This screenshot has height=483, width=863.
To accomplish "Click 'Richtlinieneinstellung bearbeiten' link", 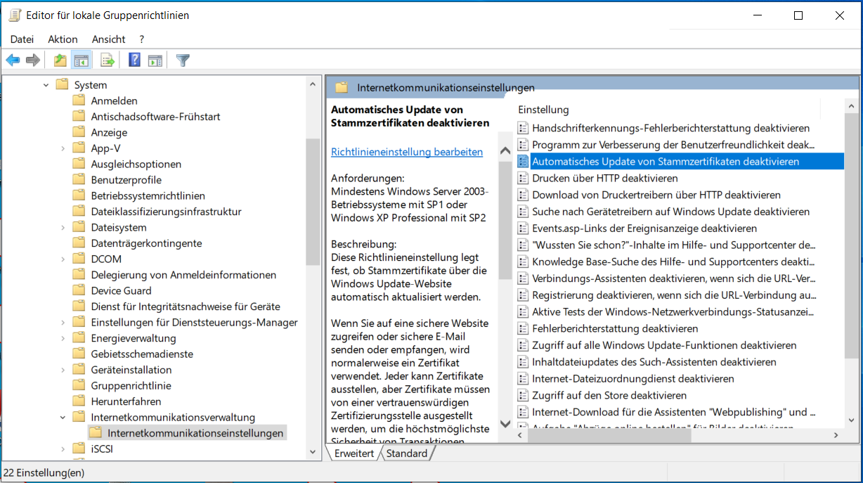I will pyautogui.click(x=407, y=152).
